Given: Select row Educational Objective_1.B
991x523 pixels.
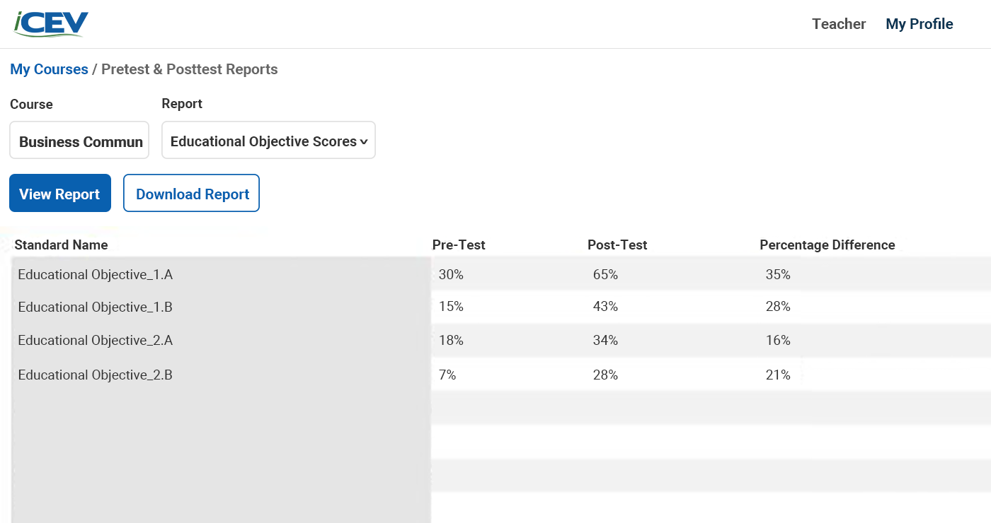Looking at the screenshot, I should tap(96, 307).
